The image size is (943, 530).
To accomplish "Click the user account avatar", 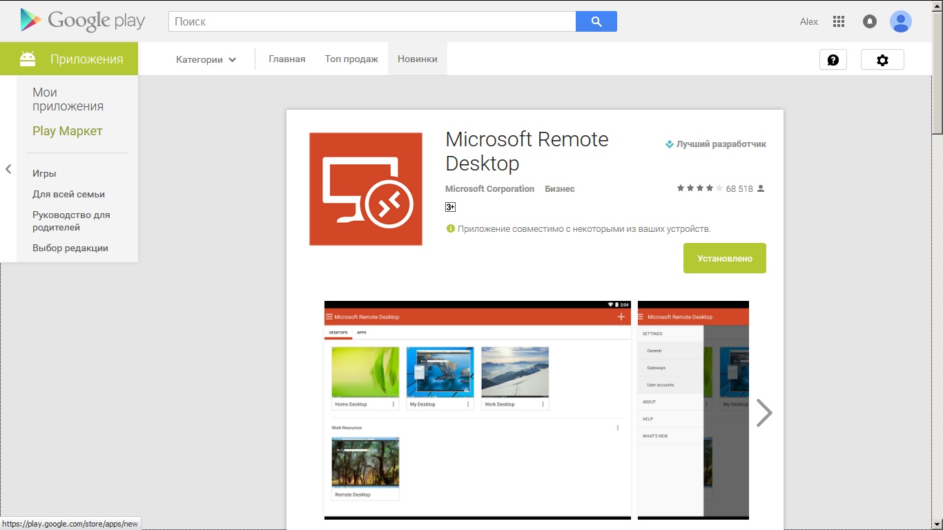I will point(901,21).
